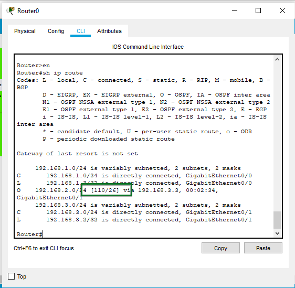Click the 'Router#sh ip route' command line

click(50, 73)
